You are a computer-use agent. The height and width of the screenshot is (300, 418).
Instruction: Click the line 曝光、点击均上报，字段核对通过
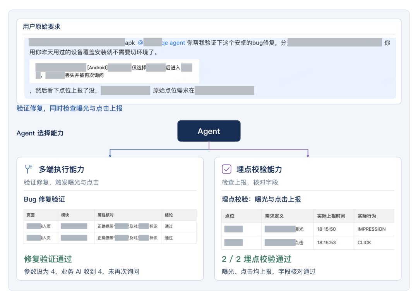[269, 271]
